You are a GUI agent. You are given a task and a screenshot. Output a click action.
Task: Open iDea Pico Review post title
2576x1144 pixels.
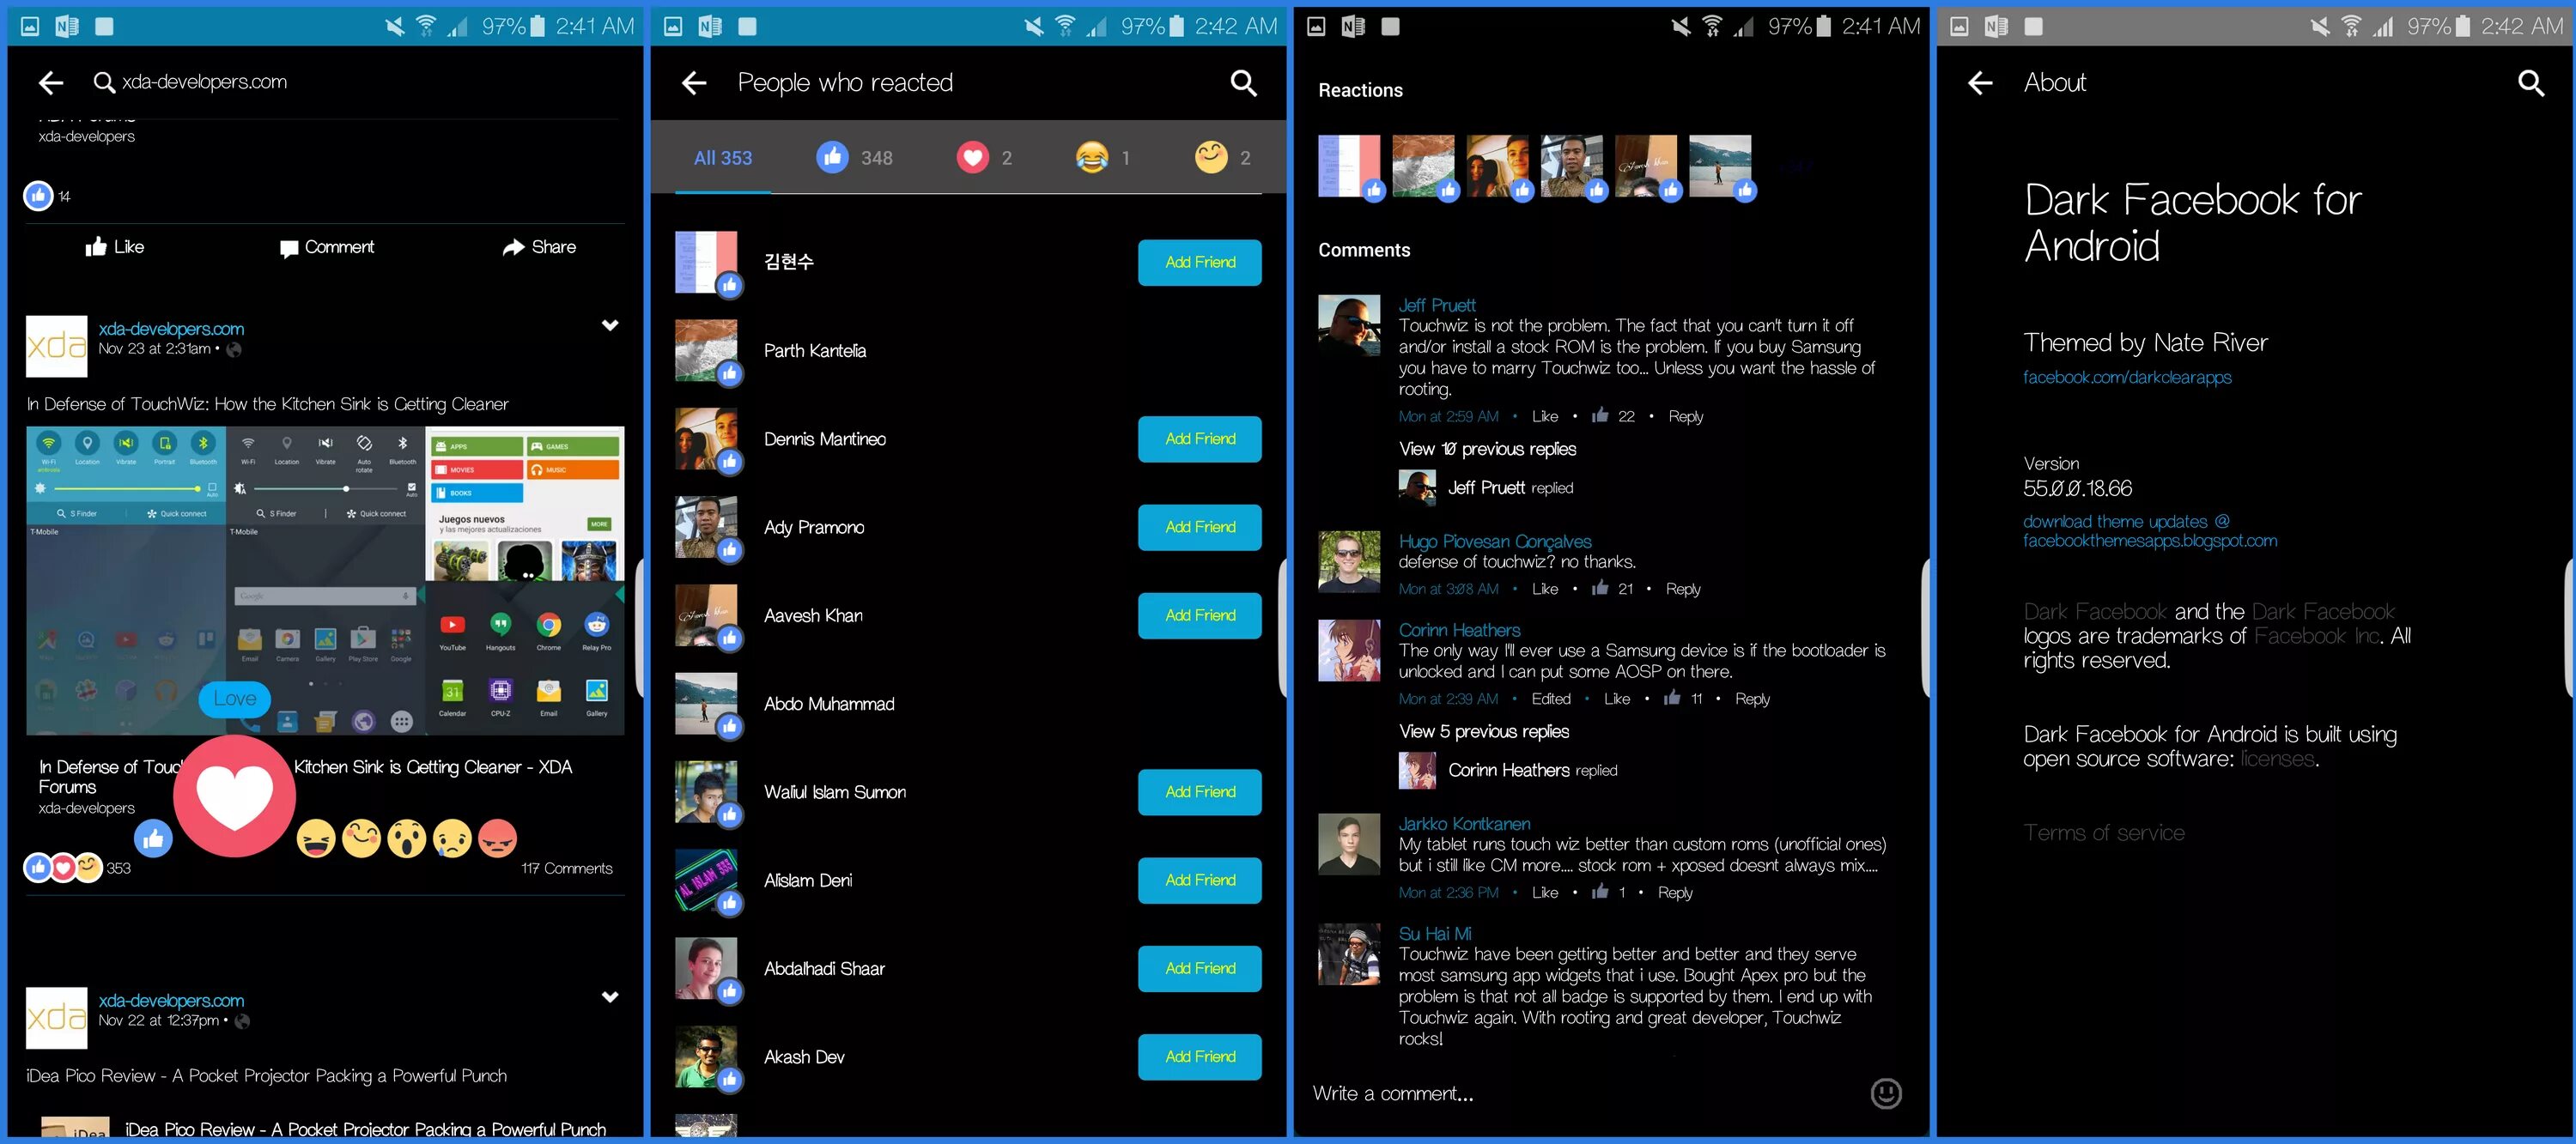click(266, 1076)
